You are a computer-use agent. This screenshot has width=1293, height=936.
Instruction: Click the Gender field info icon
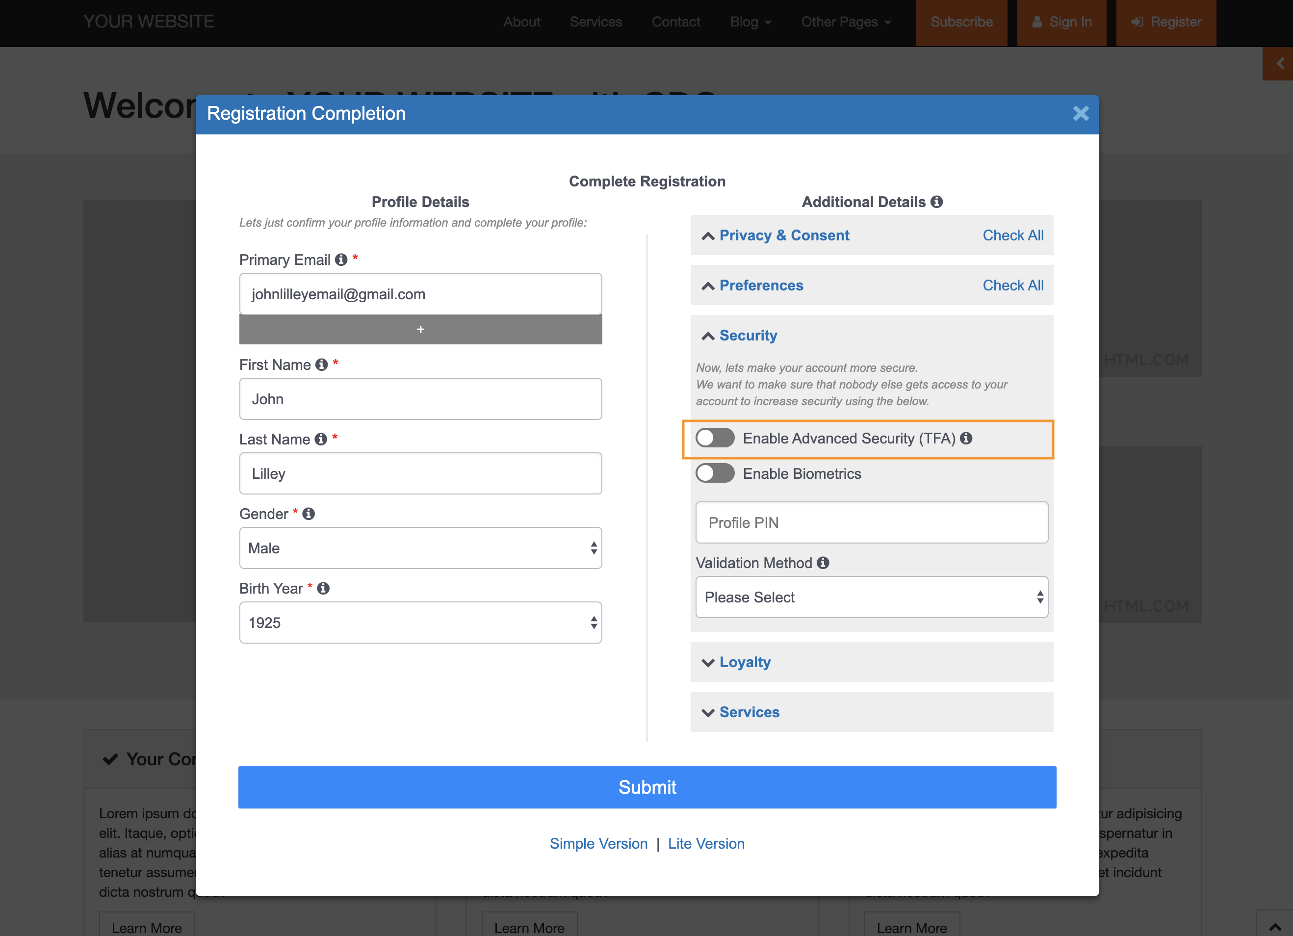309,514
